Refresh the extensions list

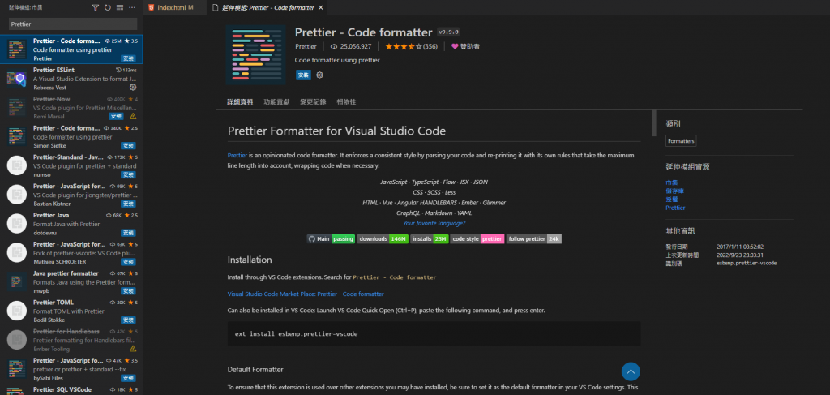107,7
